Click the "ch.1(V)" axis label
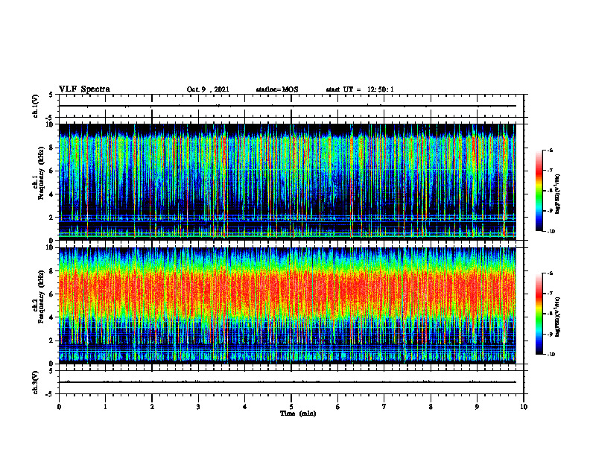 click(36, 106)
